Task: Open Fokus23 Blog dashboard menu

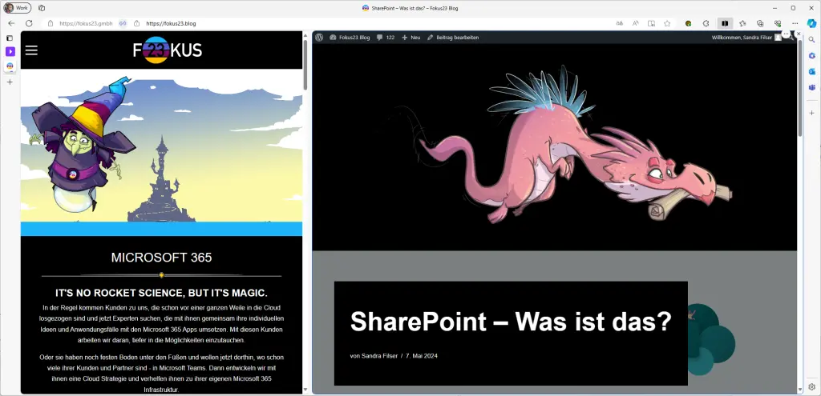Action: tap(350, 37)
